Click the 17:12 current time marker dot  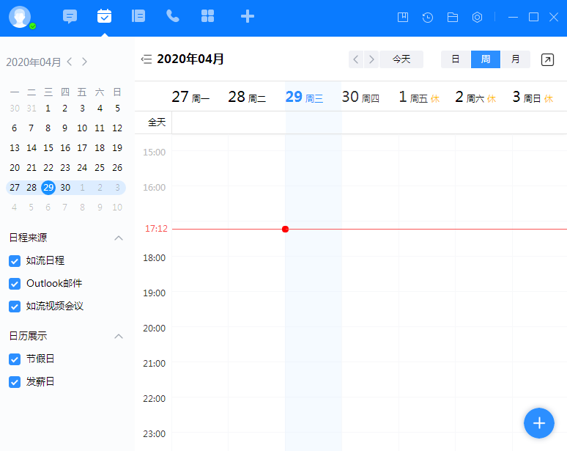click(x=285, y=229)
